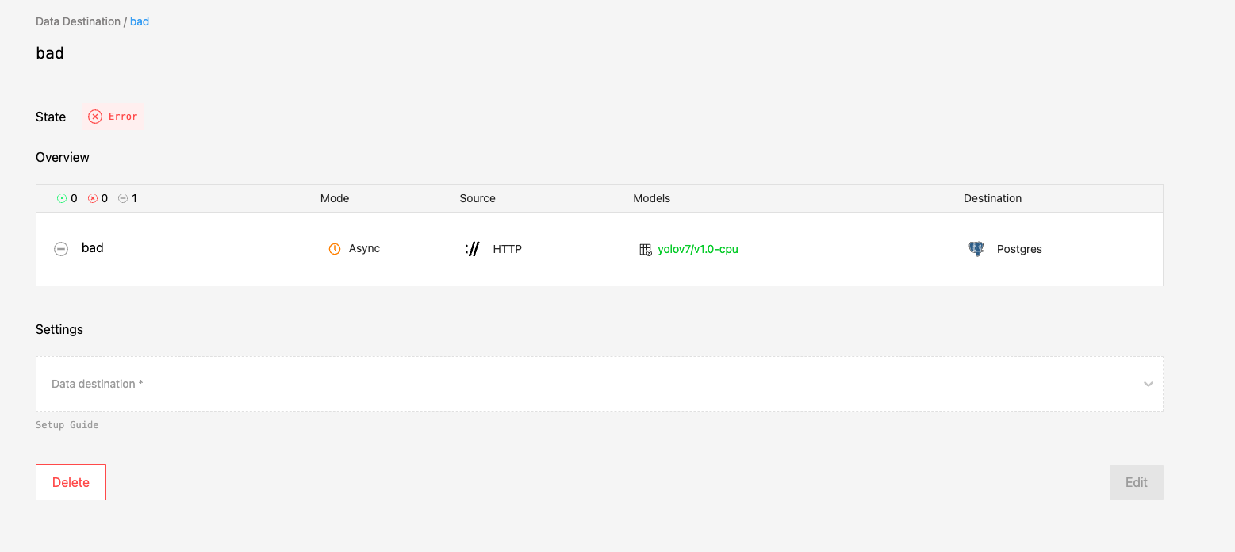
Task: Click the Error state badge
Action: (113, 116)
